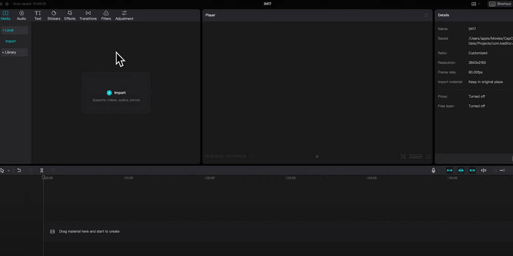
Task: Click the Details panel title
Action: [x=443, y=15]
